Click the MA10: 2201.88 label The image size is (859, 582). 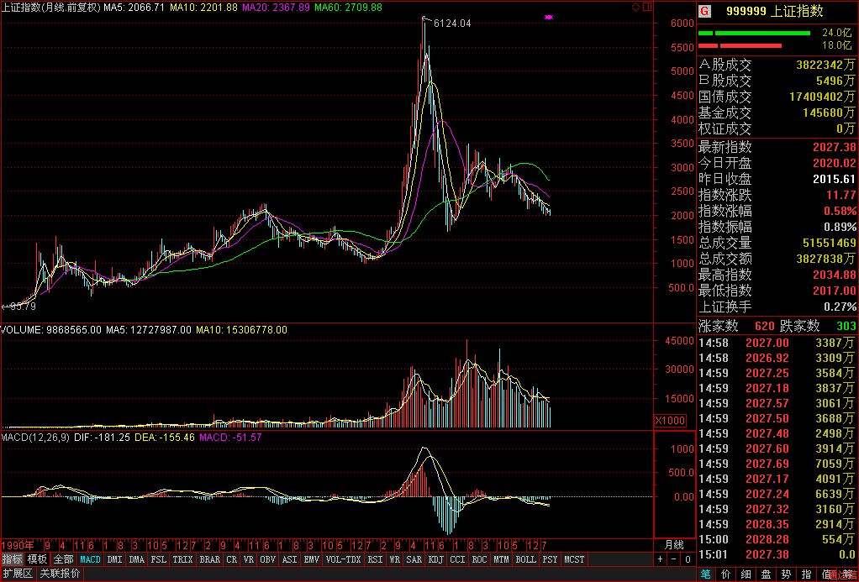[203, 8]
